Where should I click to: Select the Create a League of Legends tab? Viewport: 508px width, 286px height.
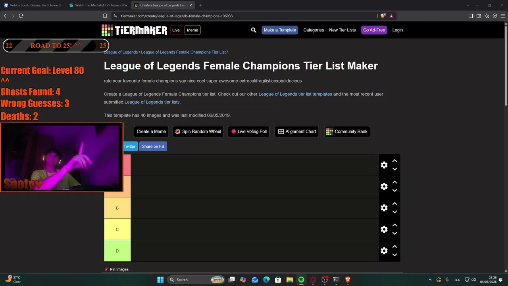(163, 5)
